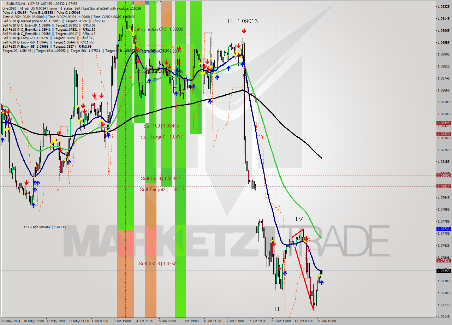Viewport: 452px width, 325px height.
Task: Click the '5 Jun 19:00' time axis label
Action: tap(190, 321)
